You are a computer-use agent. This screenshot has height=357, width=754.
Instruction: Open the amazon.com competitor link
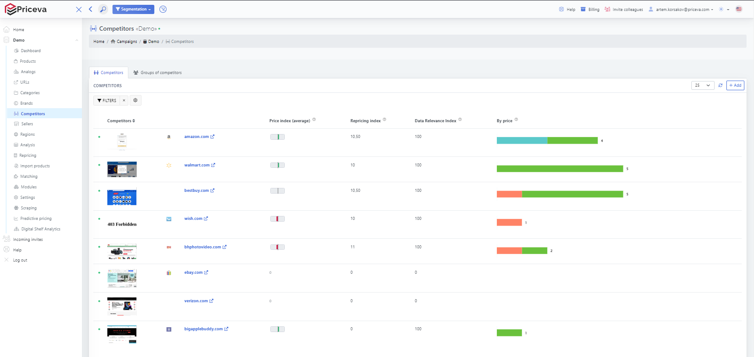pos(199,137)
